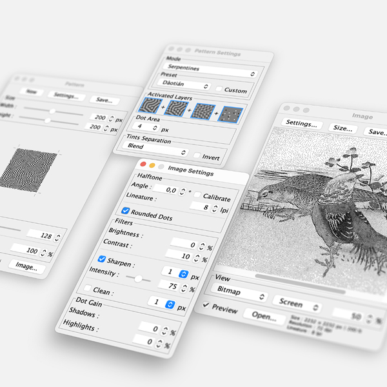
Task: Click the Brightness stepper arrows
Action: 202,246
